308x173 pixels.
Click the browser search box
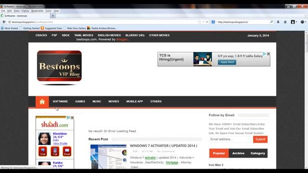[243, 22]
